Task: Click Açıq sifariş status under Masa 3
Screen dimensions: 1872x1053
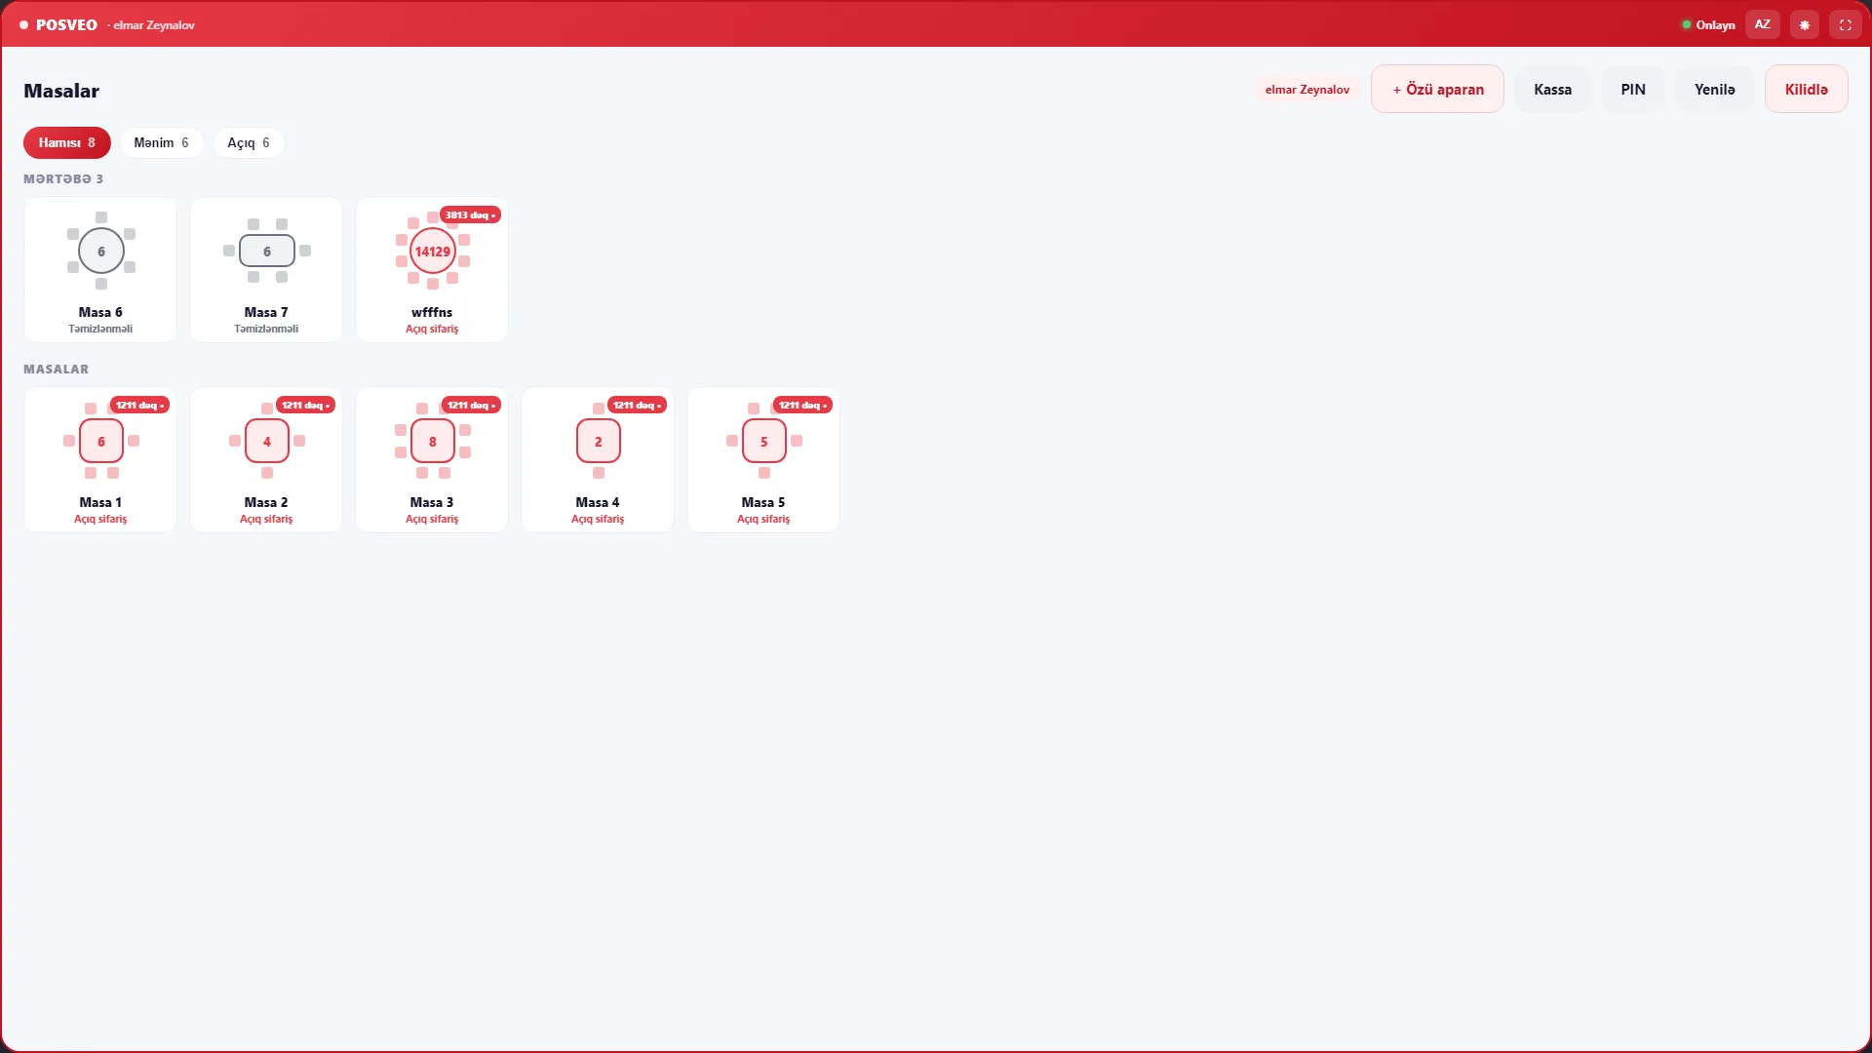Action: (432, 520)
